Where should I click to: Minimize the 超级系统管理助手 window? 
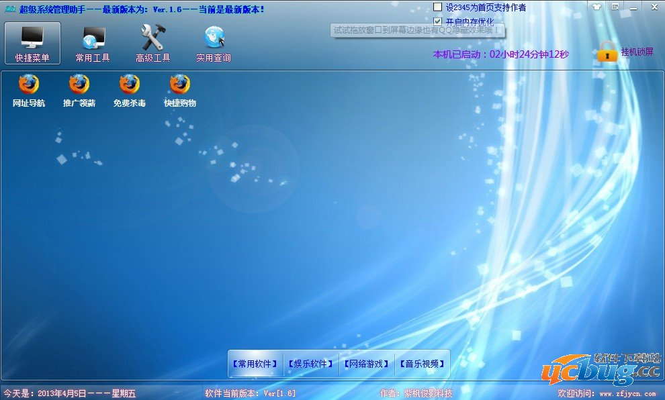tap(635, 7)
